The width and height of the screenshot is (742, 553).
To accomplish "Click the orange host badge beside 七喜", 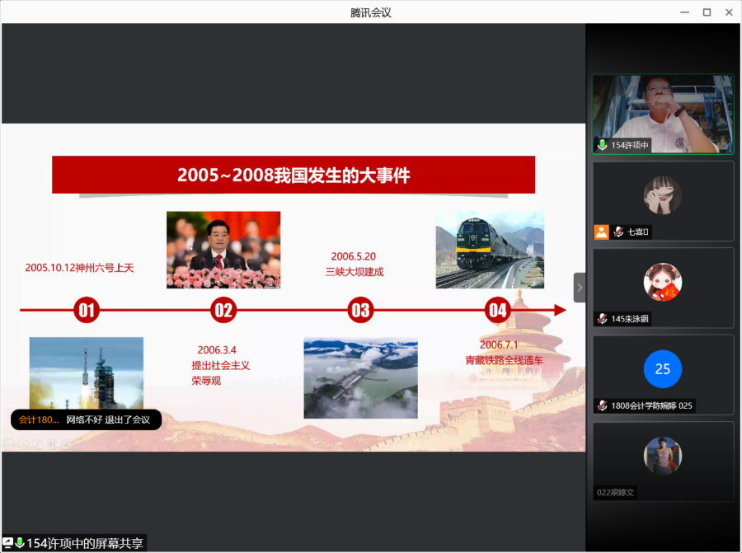I will click(x=602, y=232).
